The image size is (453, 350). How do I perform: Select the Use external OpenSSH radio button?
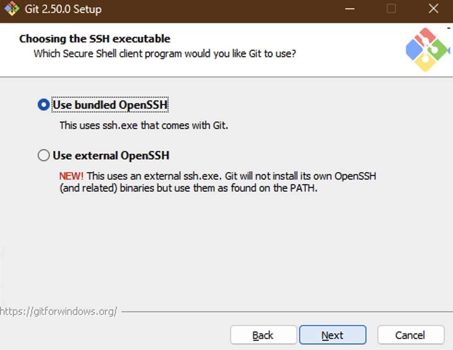click(44, 155)
